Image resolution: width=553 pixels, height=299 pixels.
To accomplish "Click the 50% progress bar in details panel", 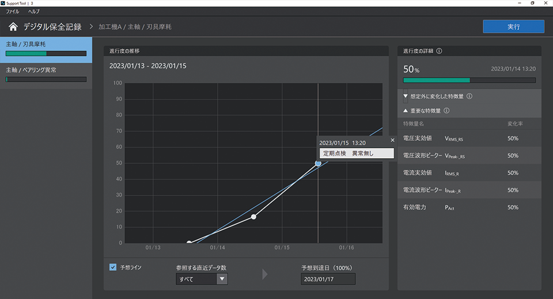I will [469, 80].
